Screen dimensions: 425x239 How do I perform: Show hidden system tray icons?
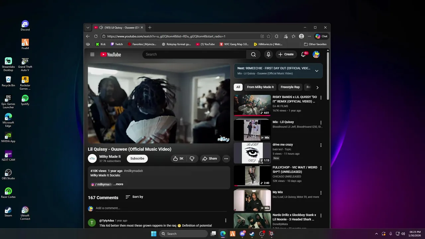pyautogui.click(x=377, y=234)
